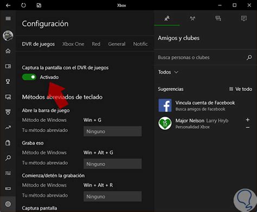The height and width of the screenshot is (212, 257).
Task: Click the Captura pantalla heading
Action: (40, 208)
